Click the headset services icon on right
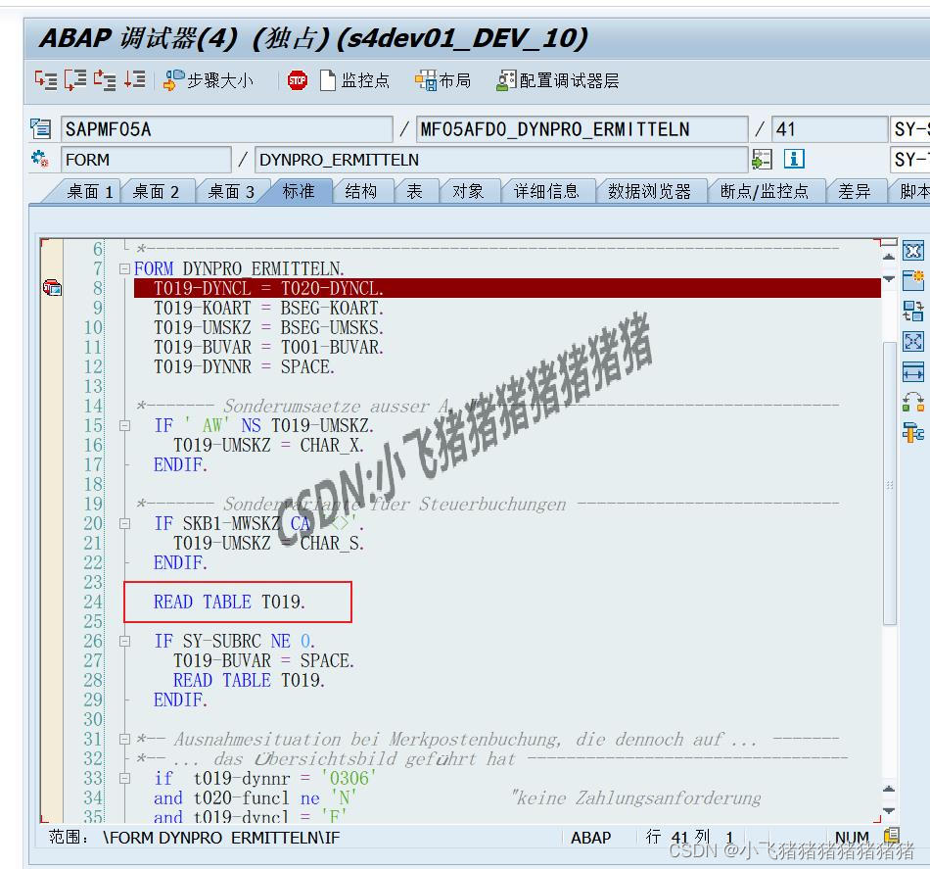 point(913,402)
